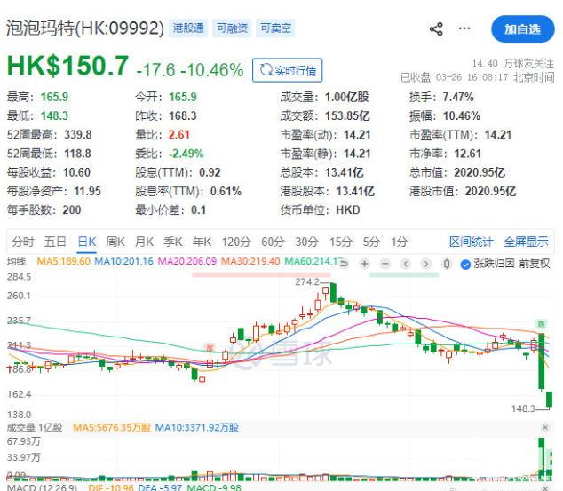Switch to the 分时 chart tab
Image resolution: width=563 pixels, height=491 pixels.
tap(23, 242)
